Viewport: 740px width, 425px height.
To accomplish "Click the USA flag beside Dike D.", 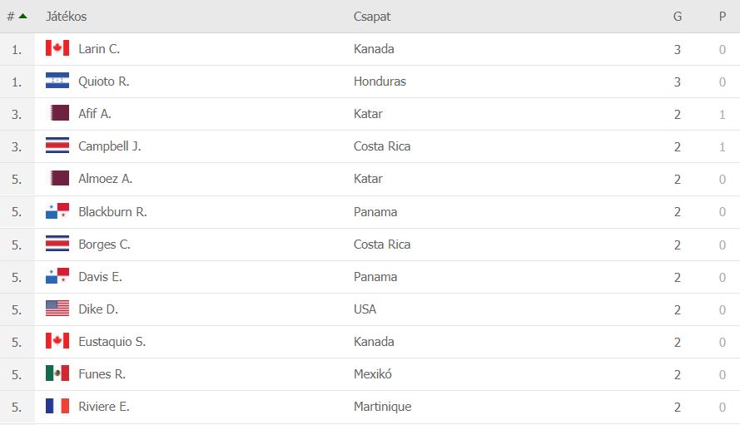I will click(57, 309).
